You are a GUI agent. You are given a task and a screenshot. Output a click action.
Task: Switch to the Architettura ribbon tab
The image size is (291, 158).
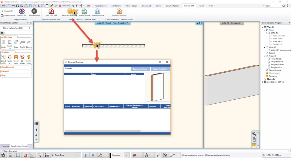pyautogui.click(x=116, y=6)
